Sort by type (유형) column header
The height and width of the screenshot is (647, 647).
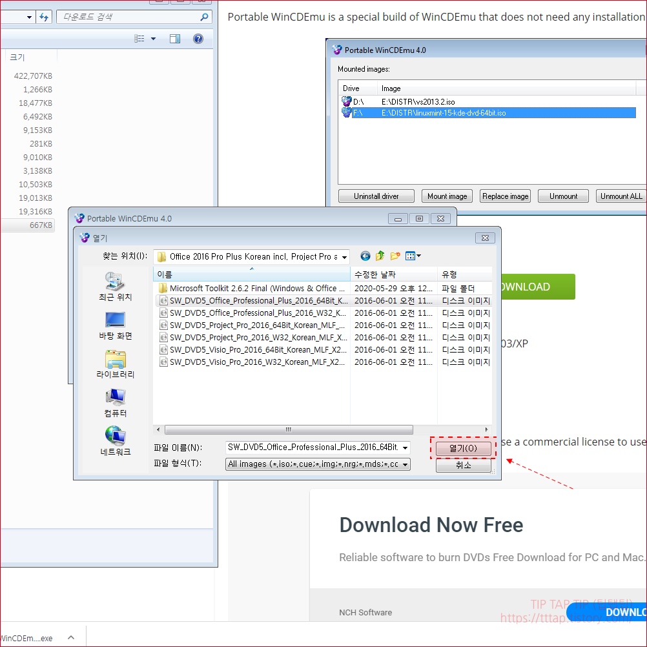click(x=465, y=274)
